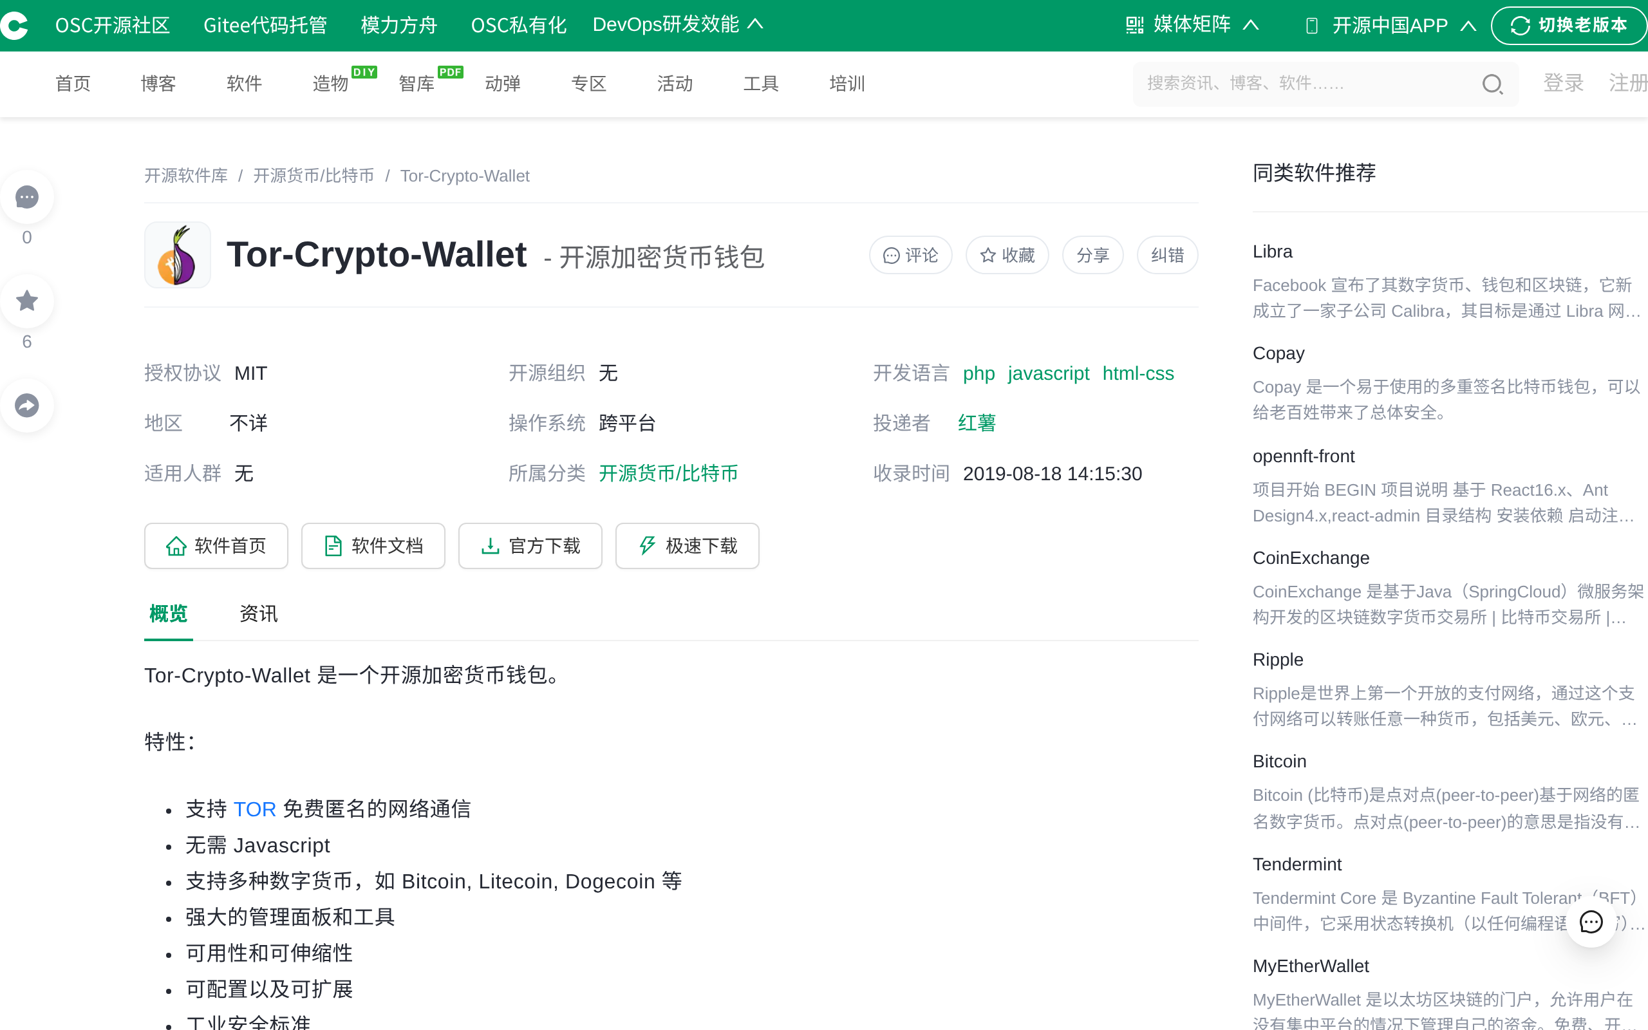Open opennft-front in recommended software
The image size is (1648, 1030).
tap(1304, 456)
